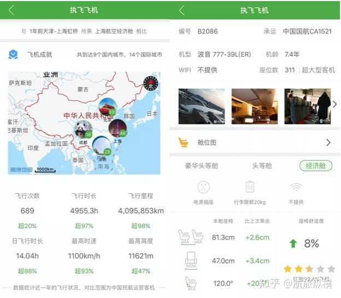Tap the luggage allowance 20kg icon
The image size is (341, 298).
pyautogui.click(x=250, y=187)
